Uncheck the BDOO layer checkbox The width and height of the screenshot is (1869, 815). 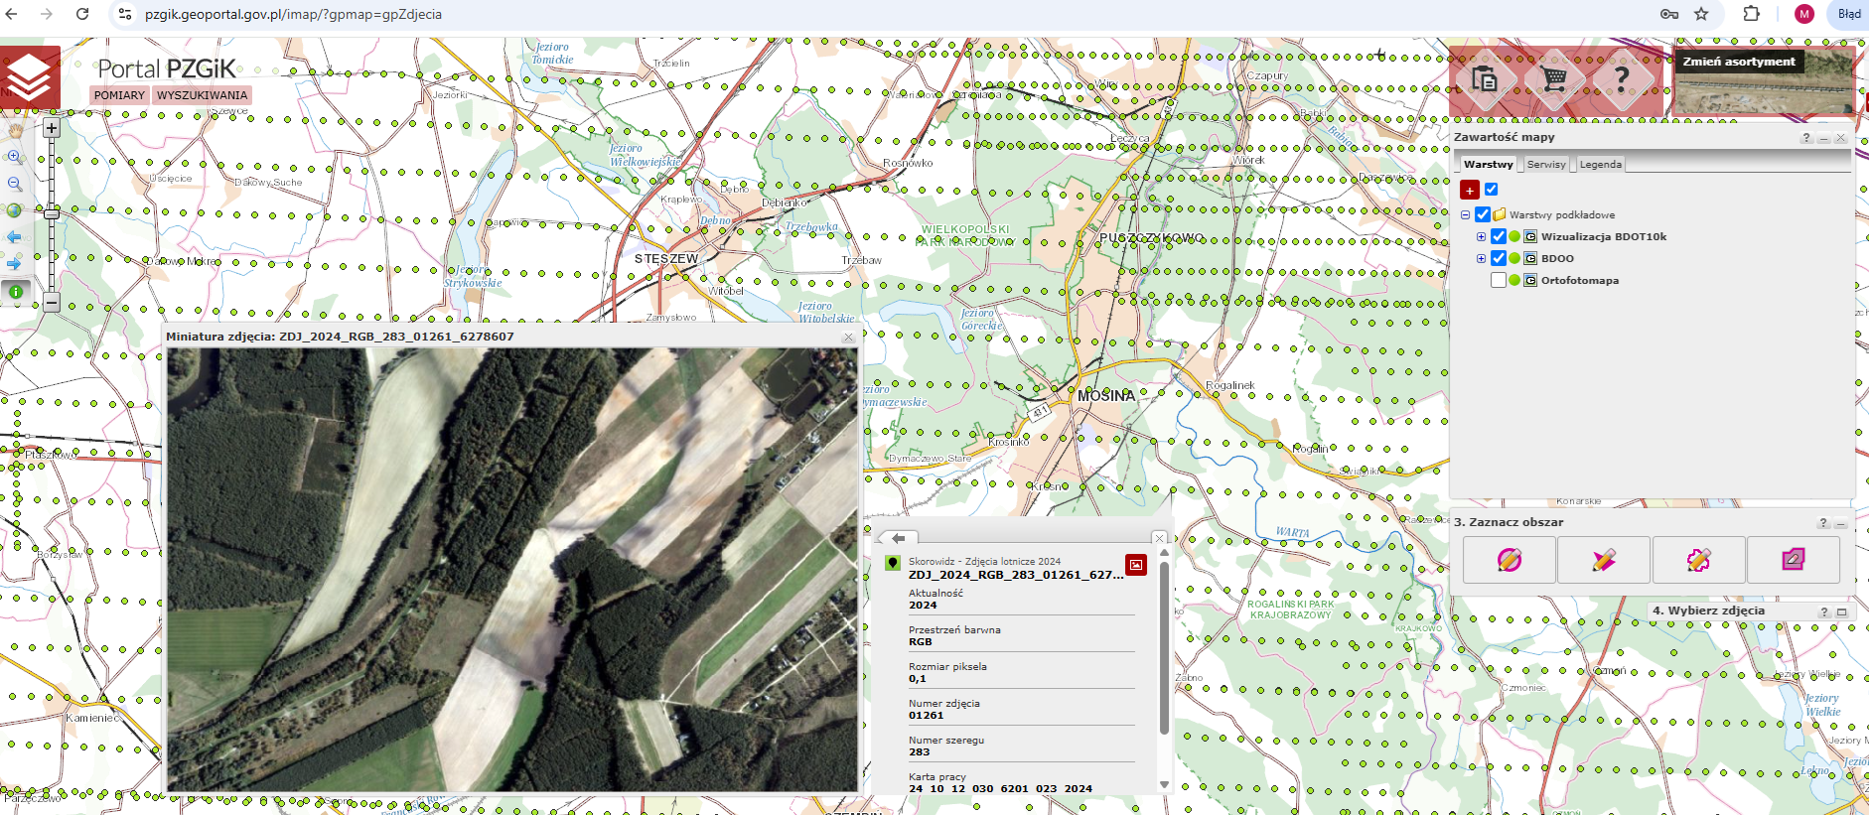1499,258
